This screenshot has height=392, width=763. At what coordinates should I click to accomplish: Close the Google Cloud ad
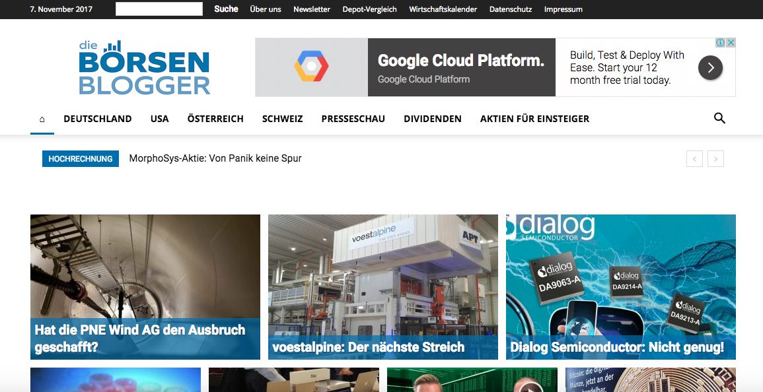click(731, 43)
